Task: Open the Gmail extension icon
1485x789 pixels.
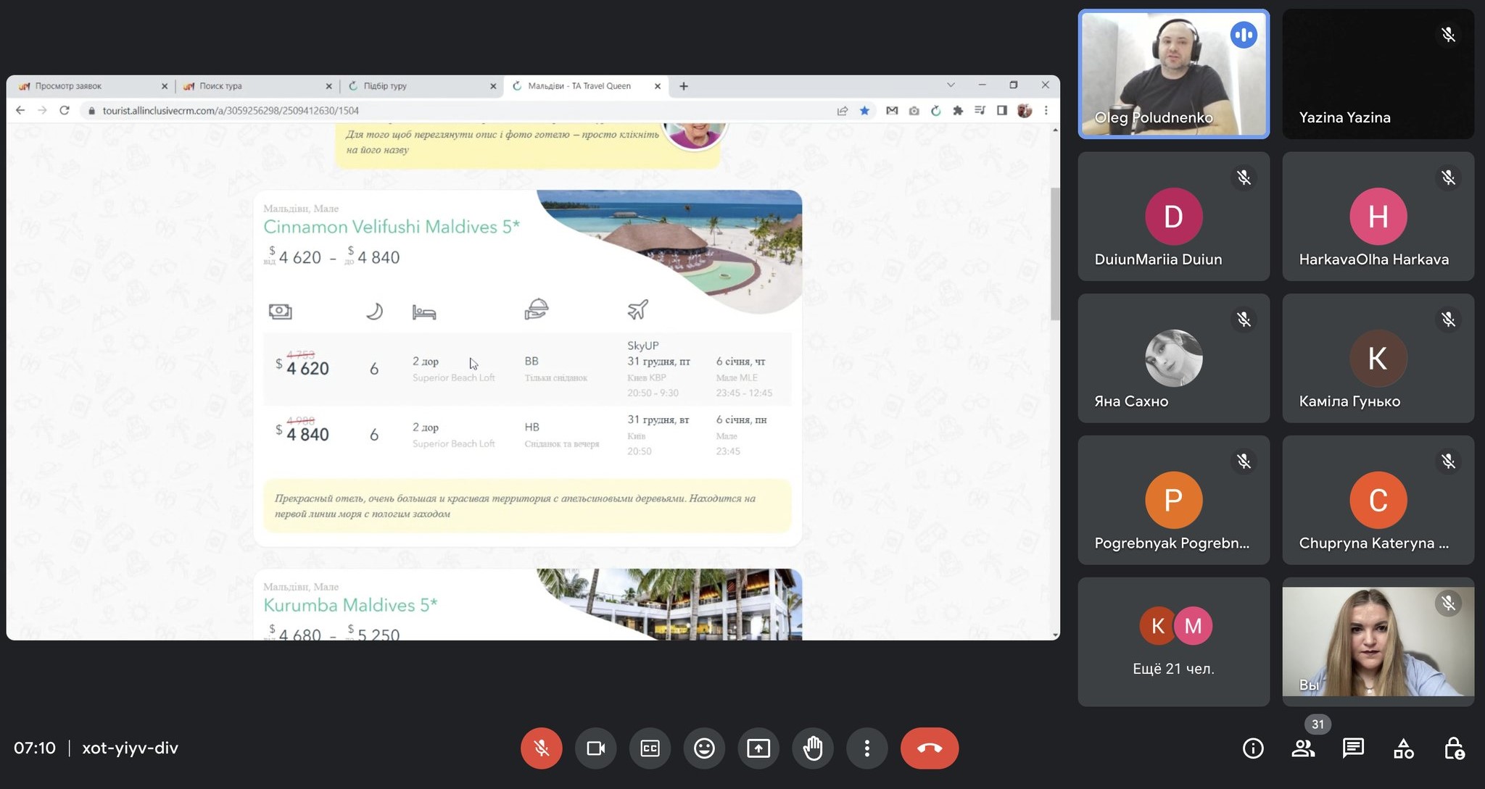Action: pyautogui.click(x=892, y=110)
